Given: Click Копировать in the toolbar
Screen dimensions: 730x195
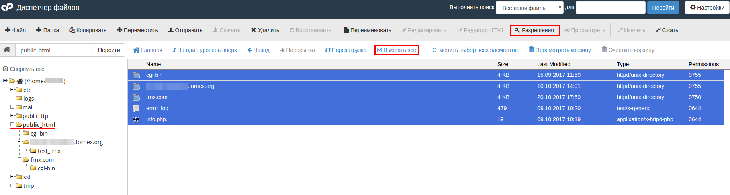Looking at the screenshot, I should click(88, 30).
